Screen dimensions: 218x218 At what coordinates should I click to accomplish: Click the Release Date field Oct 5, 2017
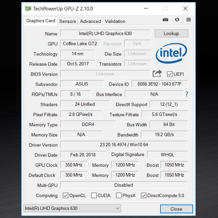pyautogui.click(x=78, y=64)
